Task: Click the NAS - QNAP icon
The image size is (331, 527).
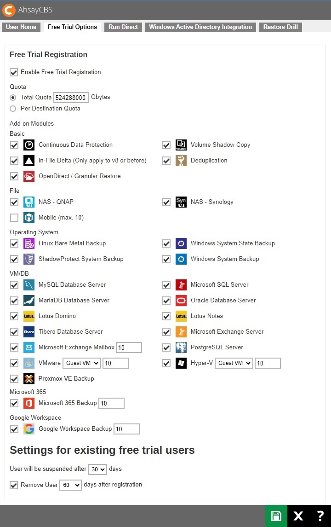Action: [29, 202]
